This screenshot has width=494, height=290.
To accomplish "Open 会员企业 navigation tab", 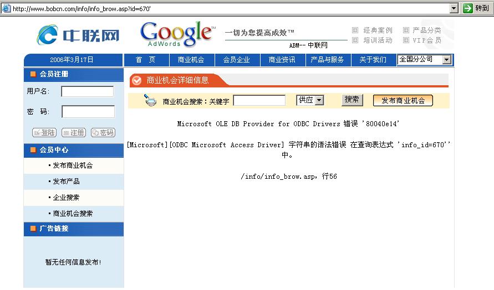I will (237, 60).
